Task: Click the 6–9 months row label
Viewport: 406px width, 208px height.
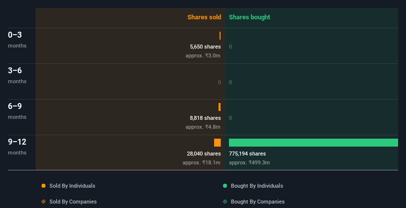Action: click(17, 111)
